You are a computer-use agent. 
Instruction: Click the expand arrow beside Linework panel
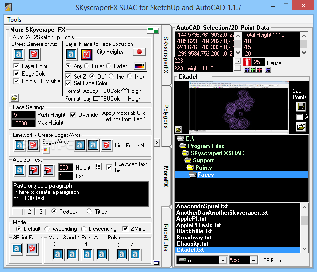pyautogui.click(x=157, y=142)
